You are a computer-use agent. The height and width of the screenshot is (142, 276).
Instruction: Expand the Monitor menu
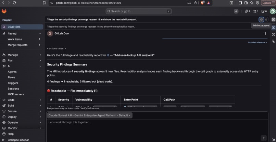pos(22,128)
